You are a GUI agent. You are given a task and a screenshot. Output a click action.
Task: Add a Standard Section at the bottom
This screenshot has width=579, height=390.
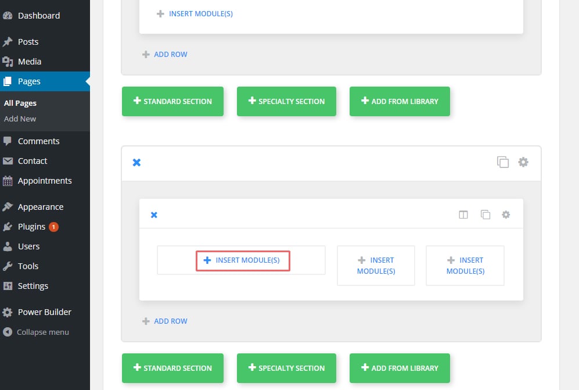(x=172, y=368)
